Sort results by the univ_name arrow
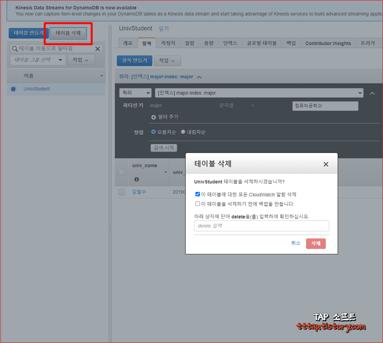Screen dimensions: 383x343 (x=166, y=172)
